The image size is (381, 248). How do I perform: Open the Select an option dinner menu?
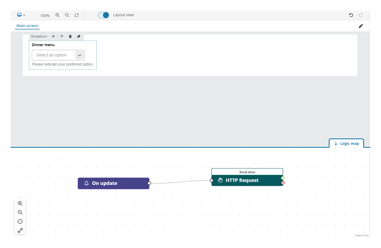(x=58, y=55)
